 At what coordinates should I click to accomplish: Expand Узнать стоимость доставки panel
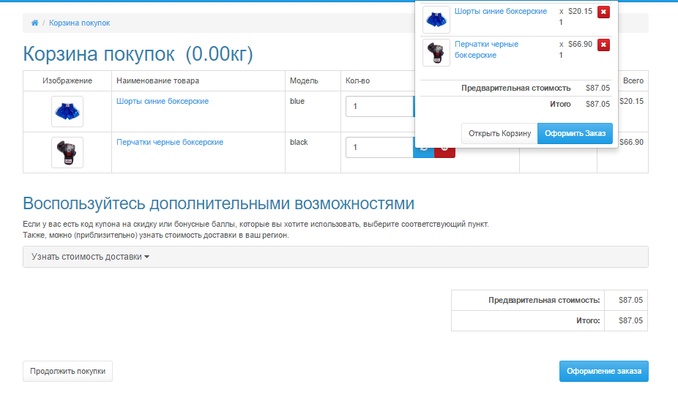pos(90,257)
